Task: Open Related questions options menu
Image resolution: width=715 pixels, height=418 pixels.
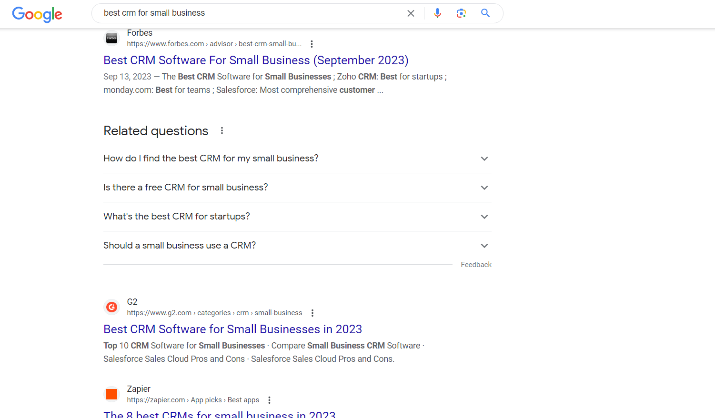Action: tap(222, 130)
